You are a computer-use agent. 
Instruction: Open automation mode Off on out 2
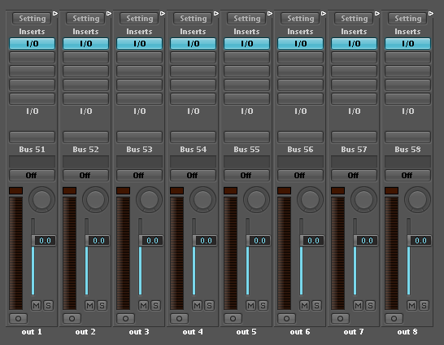(86, 175)
